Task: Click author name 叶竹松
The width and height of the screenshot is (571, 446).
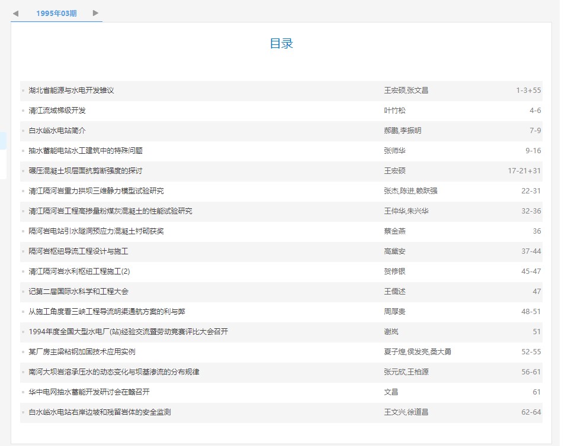Action: 394,111
